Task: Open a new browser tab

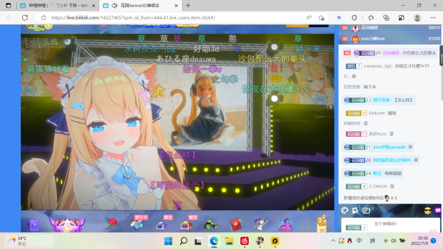Action: tap(188, 5)
